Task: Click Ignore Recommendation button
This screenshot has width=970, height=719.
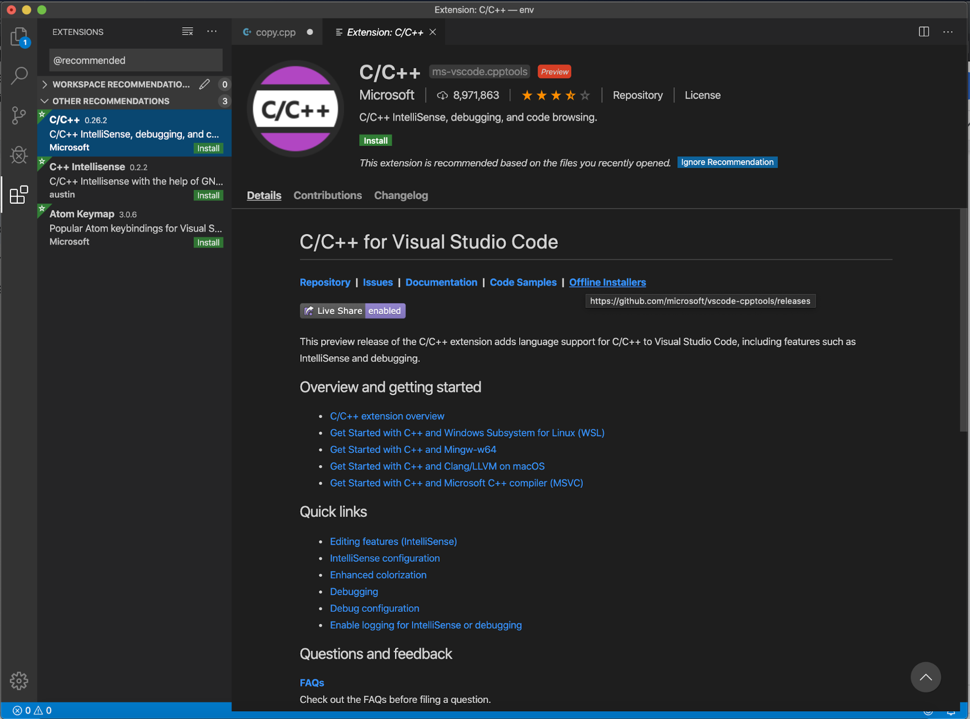Action: point(727,162)
